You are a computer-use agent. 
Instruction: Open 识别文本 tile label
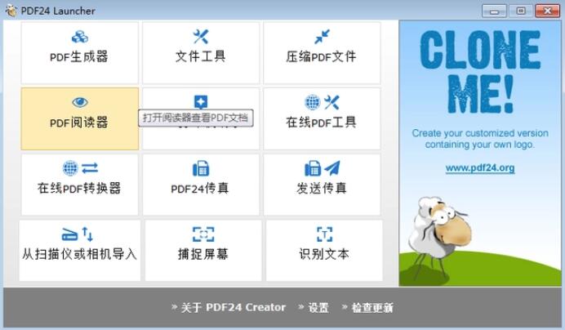324,254
